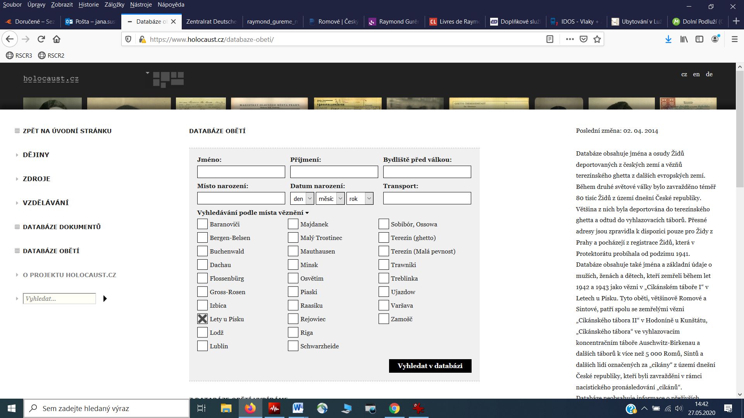The image size is (744, 418).
Task: Open Firefox downloads arrow
Action: coord(668,39)
